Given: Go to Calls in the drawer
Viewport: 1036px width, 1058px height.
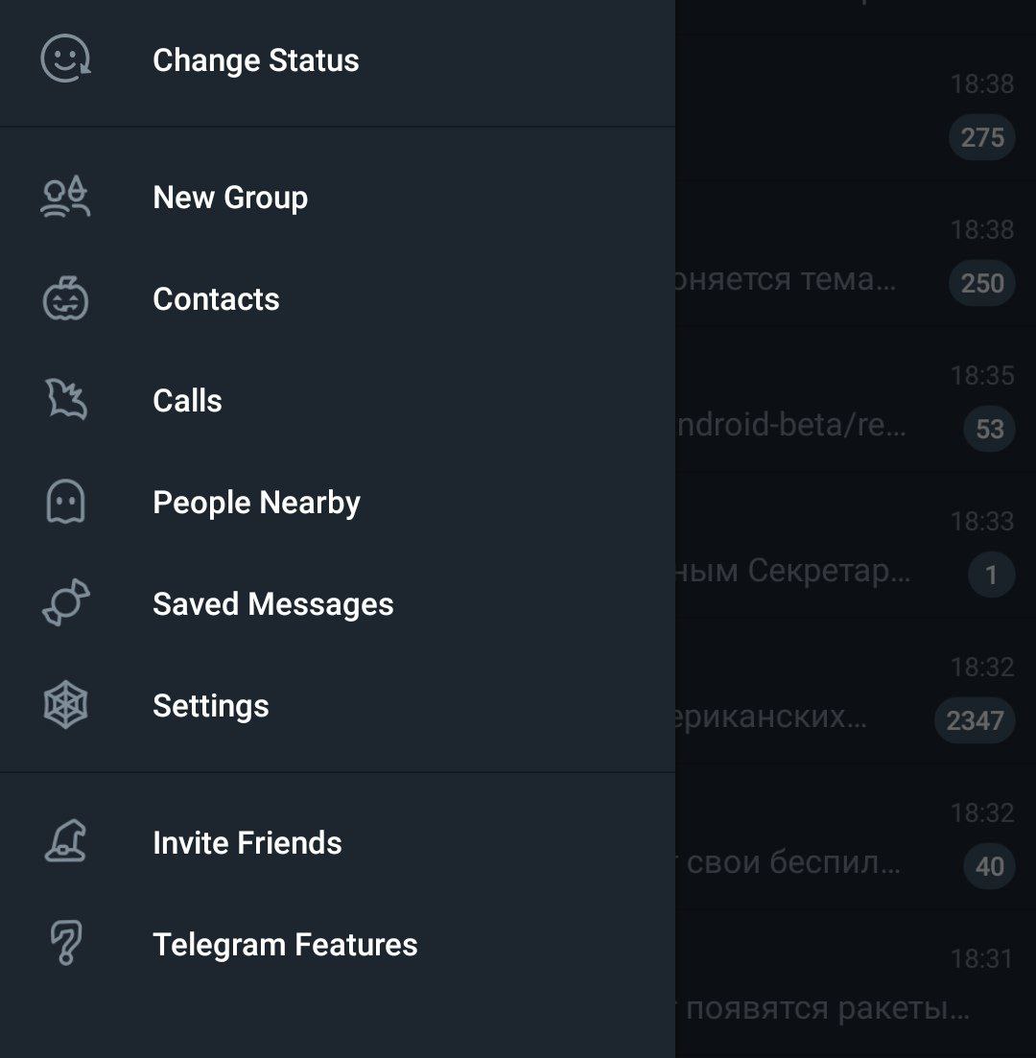Looking at the screenshot, I should coord(187,401).
